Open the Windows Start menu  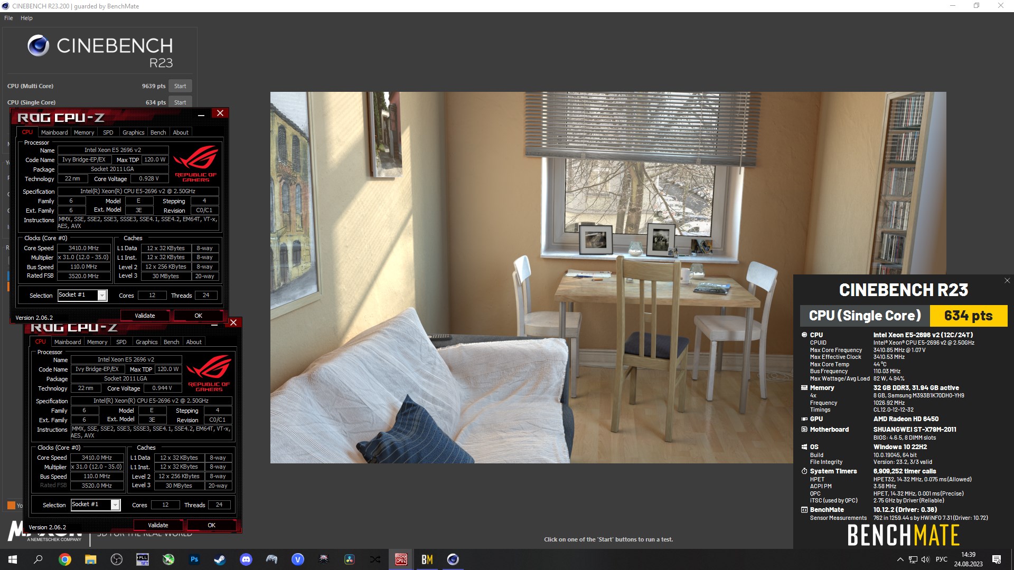coord(13,559)
